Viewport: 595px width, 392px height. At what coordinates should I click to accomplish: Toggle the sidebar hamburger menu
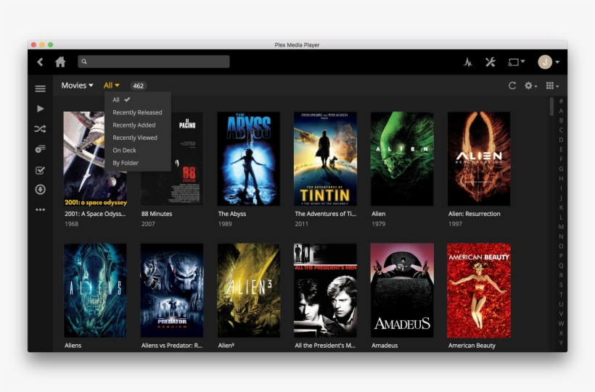[x=40, y=88]
